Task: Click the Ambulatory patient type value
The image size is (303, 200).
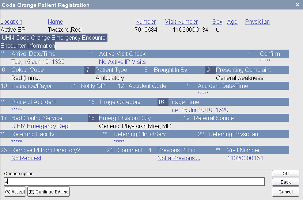Action: [110, 78]
